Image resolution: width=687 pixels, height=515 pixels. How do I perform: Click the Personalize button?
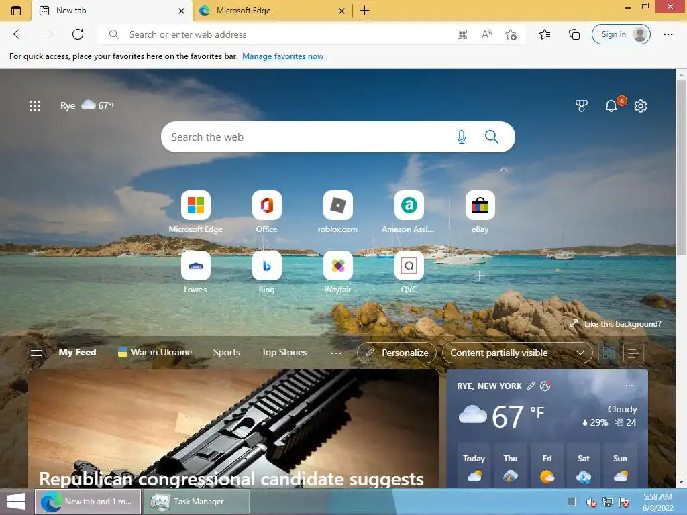click(397, 353)
